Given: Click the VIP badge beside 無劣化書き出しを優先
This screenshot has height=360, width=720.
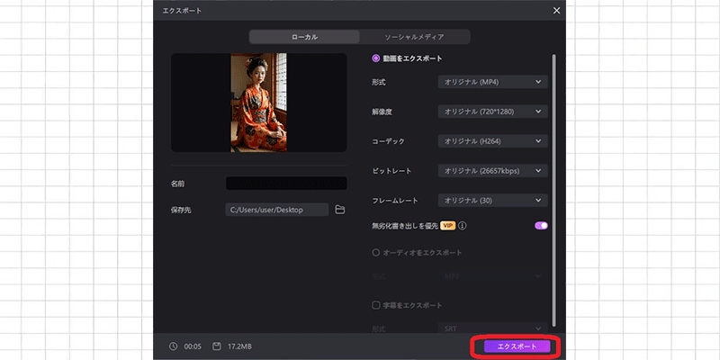Looking at the screenshot, I should pyautogui.click(x=447, y=226).
